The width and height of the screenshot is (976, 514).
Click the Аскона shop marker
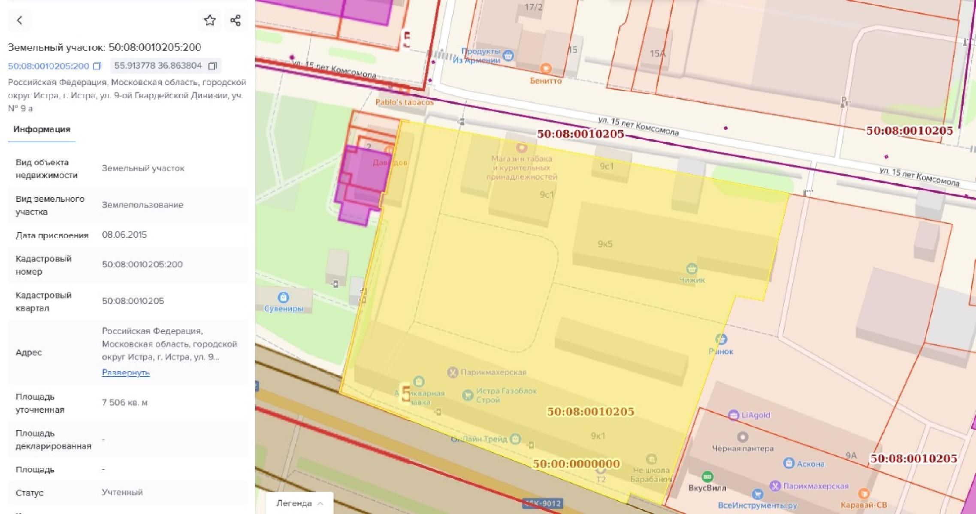tap(789, 463)
